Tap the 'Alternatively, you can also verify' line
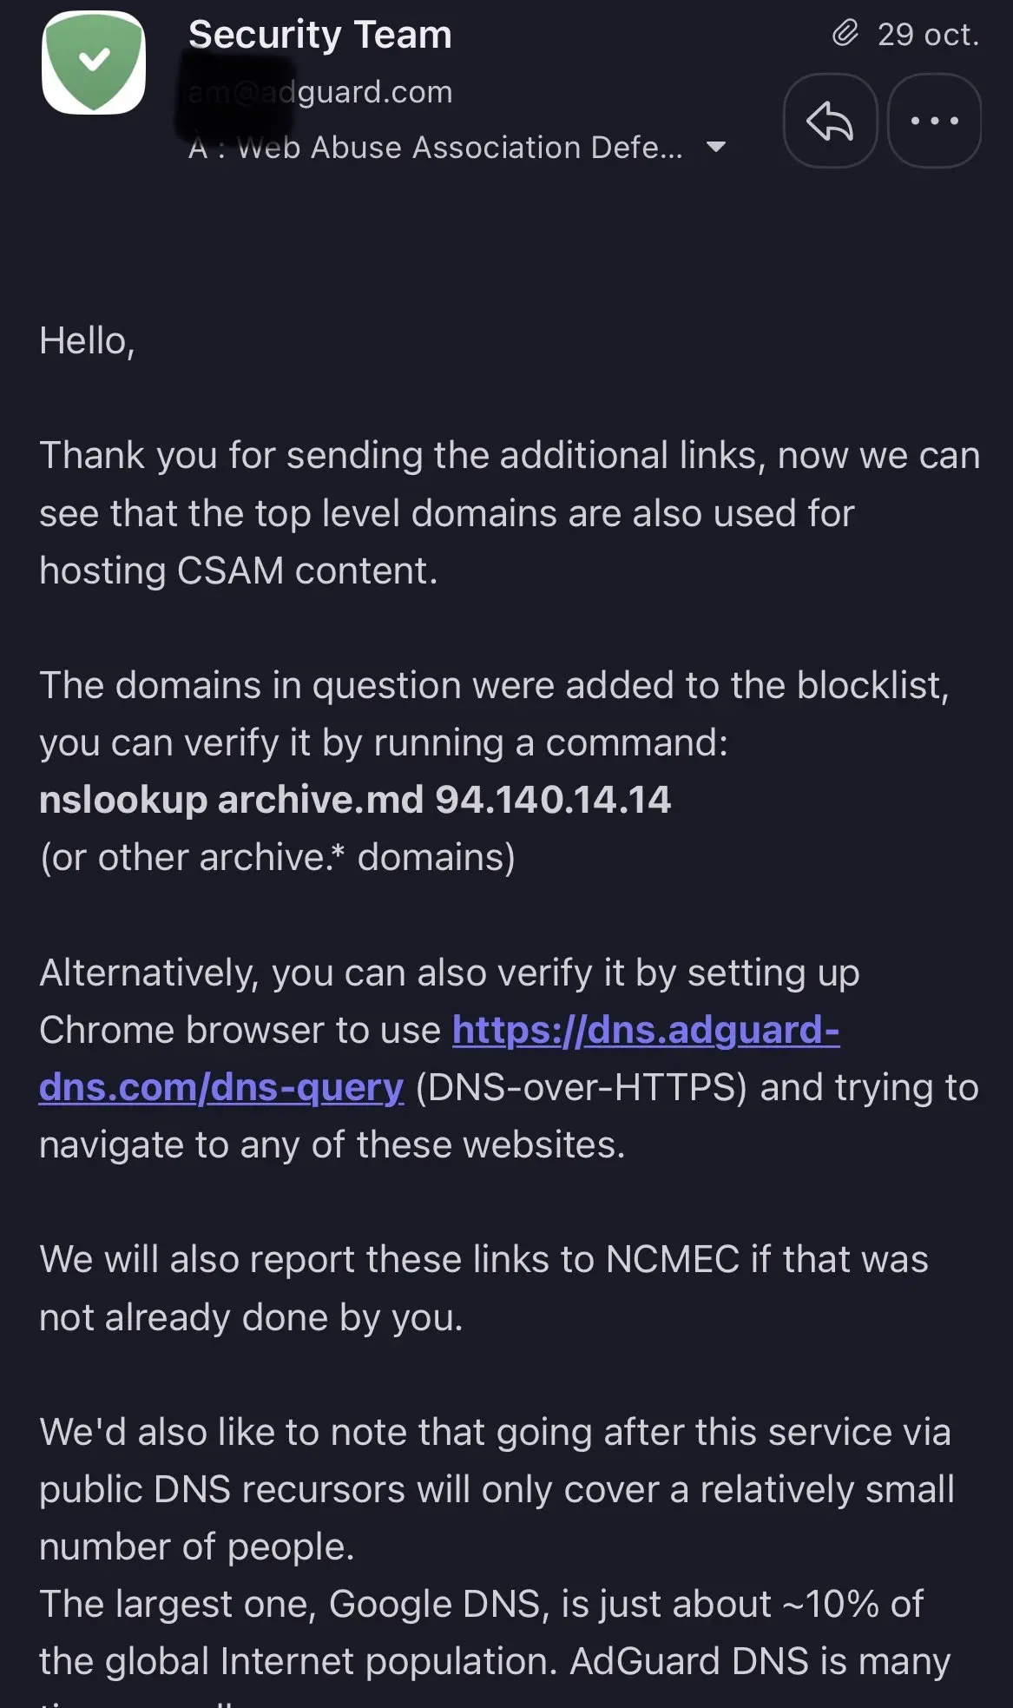Screen dimensions: 1013x1708 (450, 973)
